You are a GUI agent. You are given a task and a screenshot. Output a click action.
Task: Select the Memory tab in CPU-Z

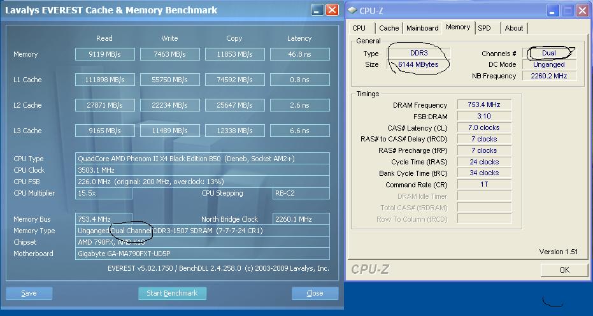[x=458, y=27]
